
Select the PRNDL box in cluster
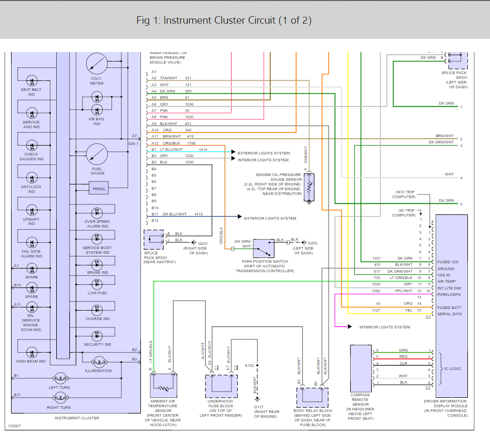point(99,188)
